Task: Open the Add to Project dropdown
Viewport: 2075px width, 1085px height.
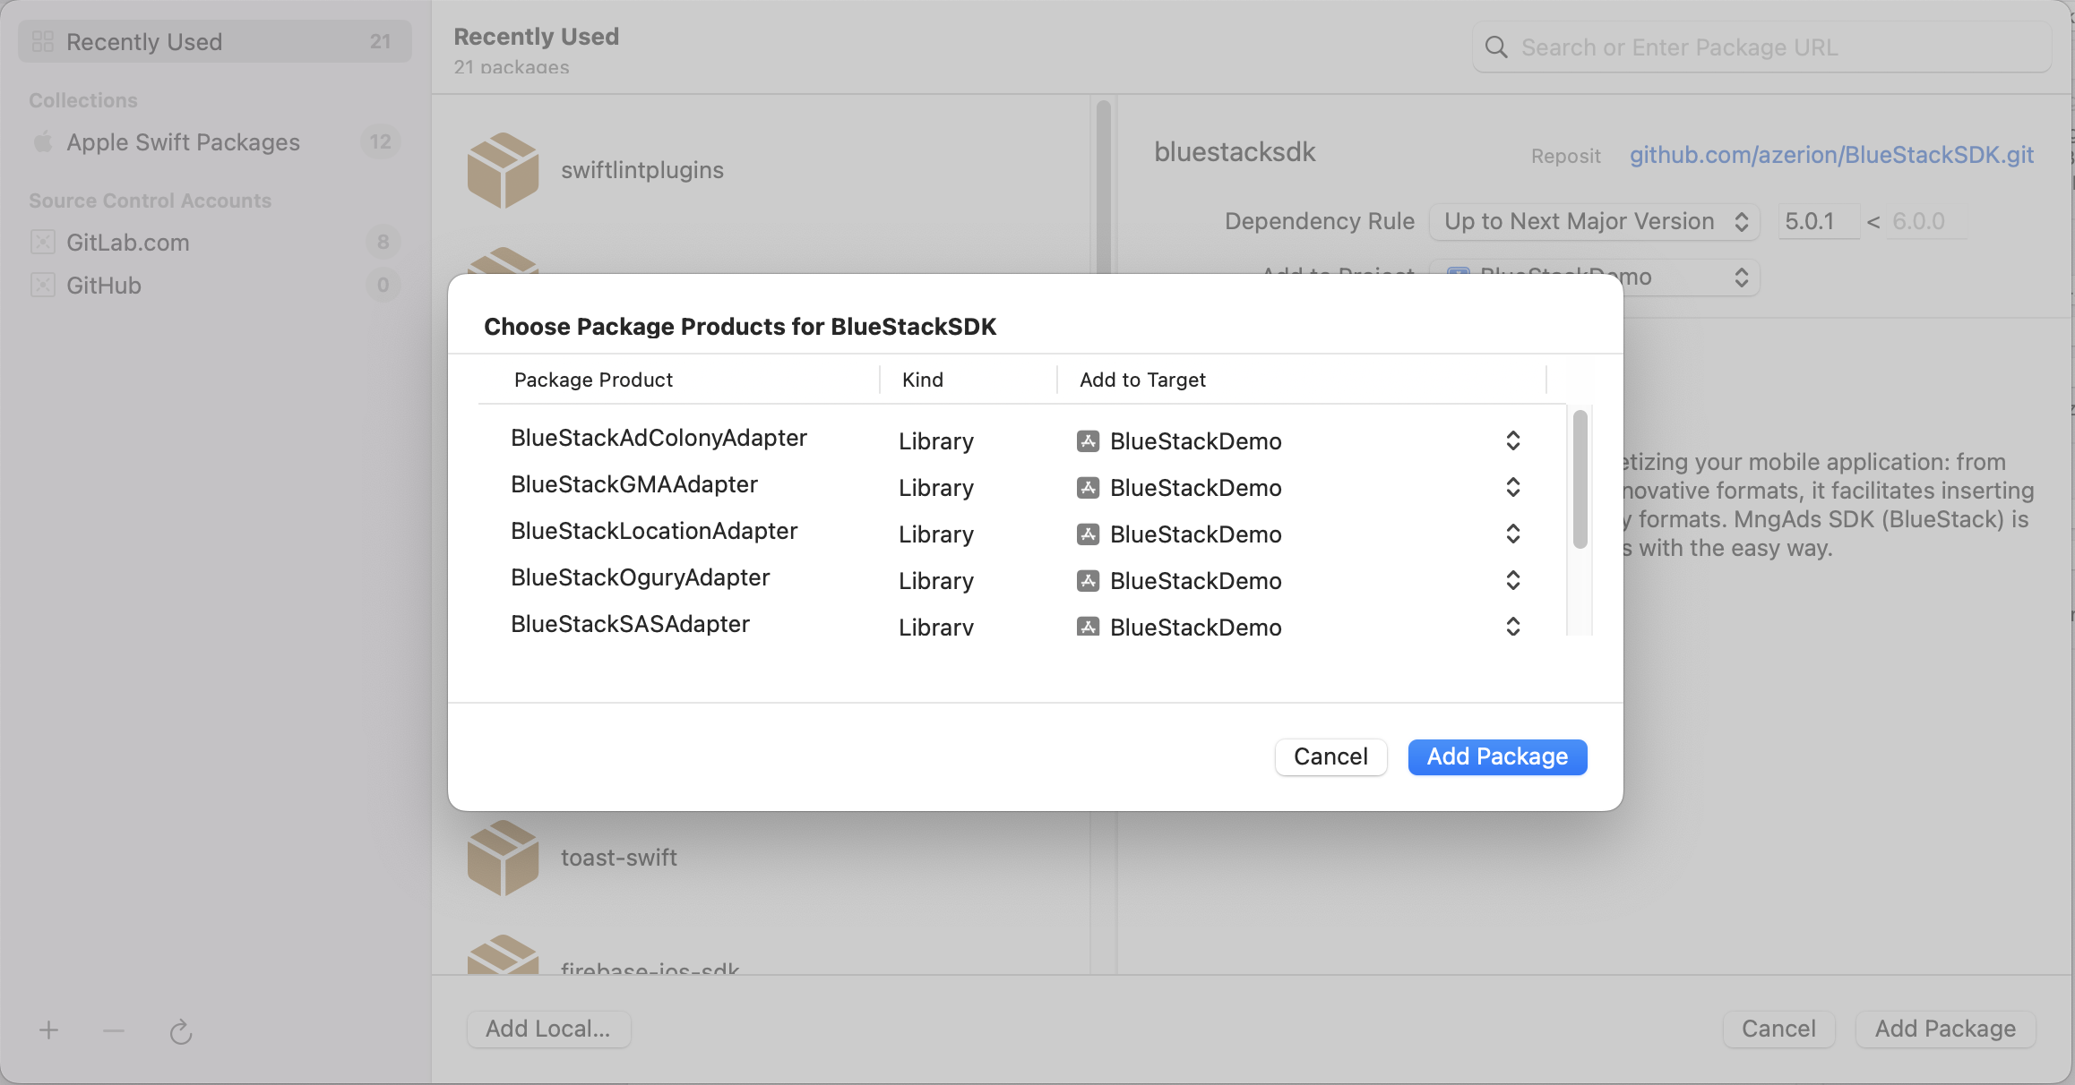Action: tap(1594, 277)
